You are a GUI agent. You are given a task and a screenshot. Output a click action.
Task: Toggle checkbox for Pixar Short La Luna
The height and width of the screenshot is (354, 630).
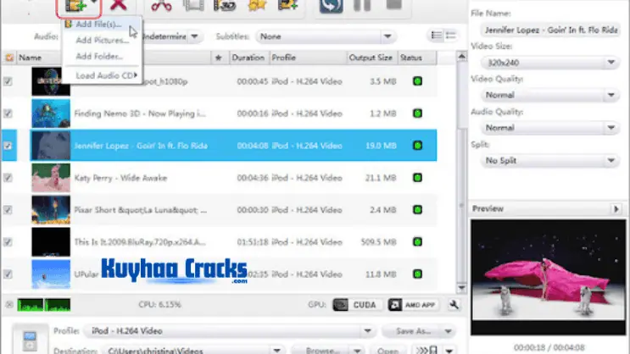(x=8, y=210)
